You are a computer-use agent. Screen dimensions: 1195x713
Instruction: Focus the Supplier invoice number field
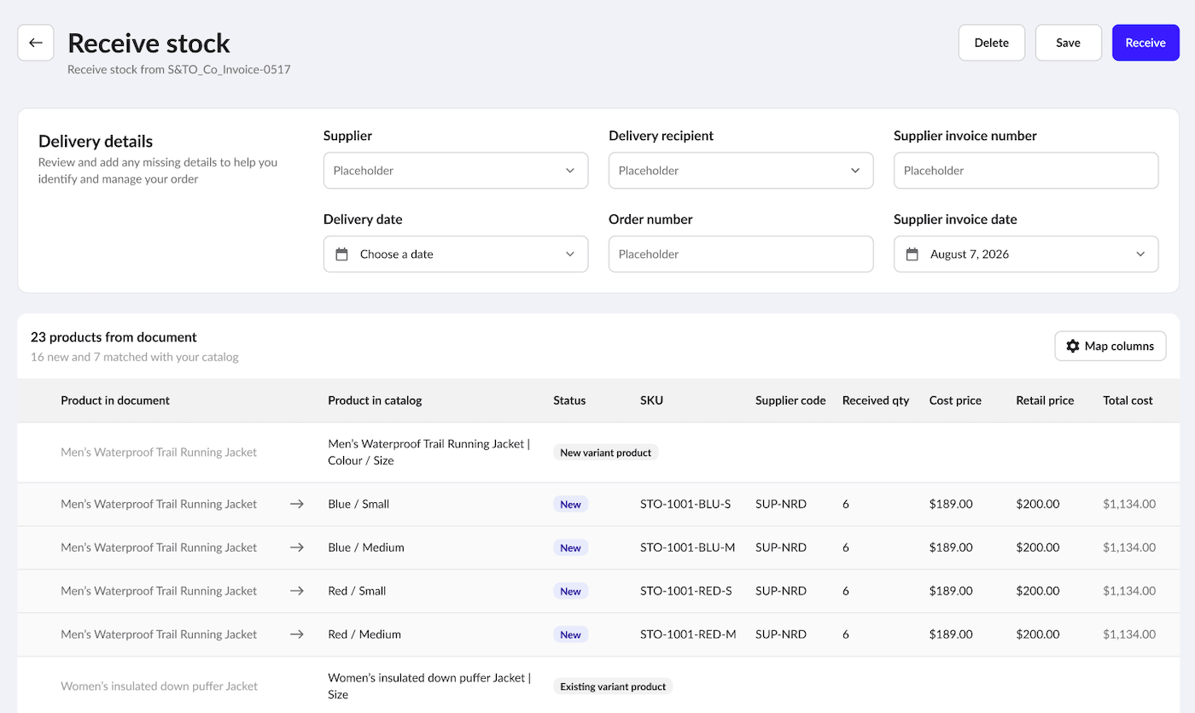click(x=1026, y=171)
